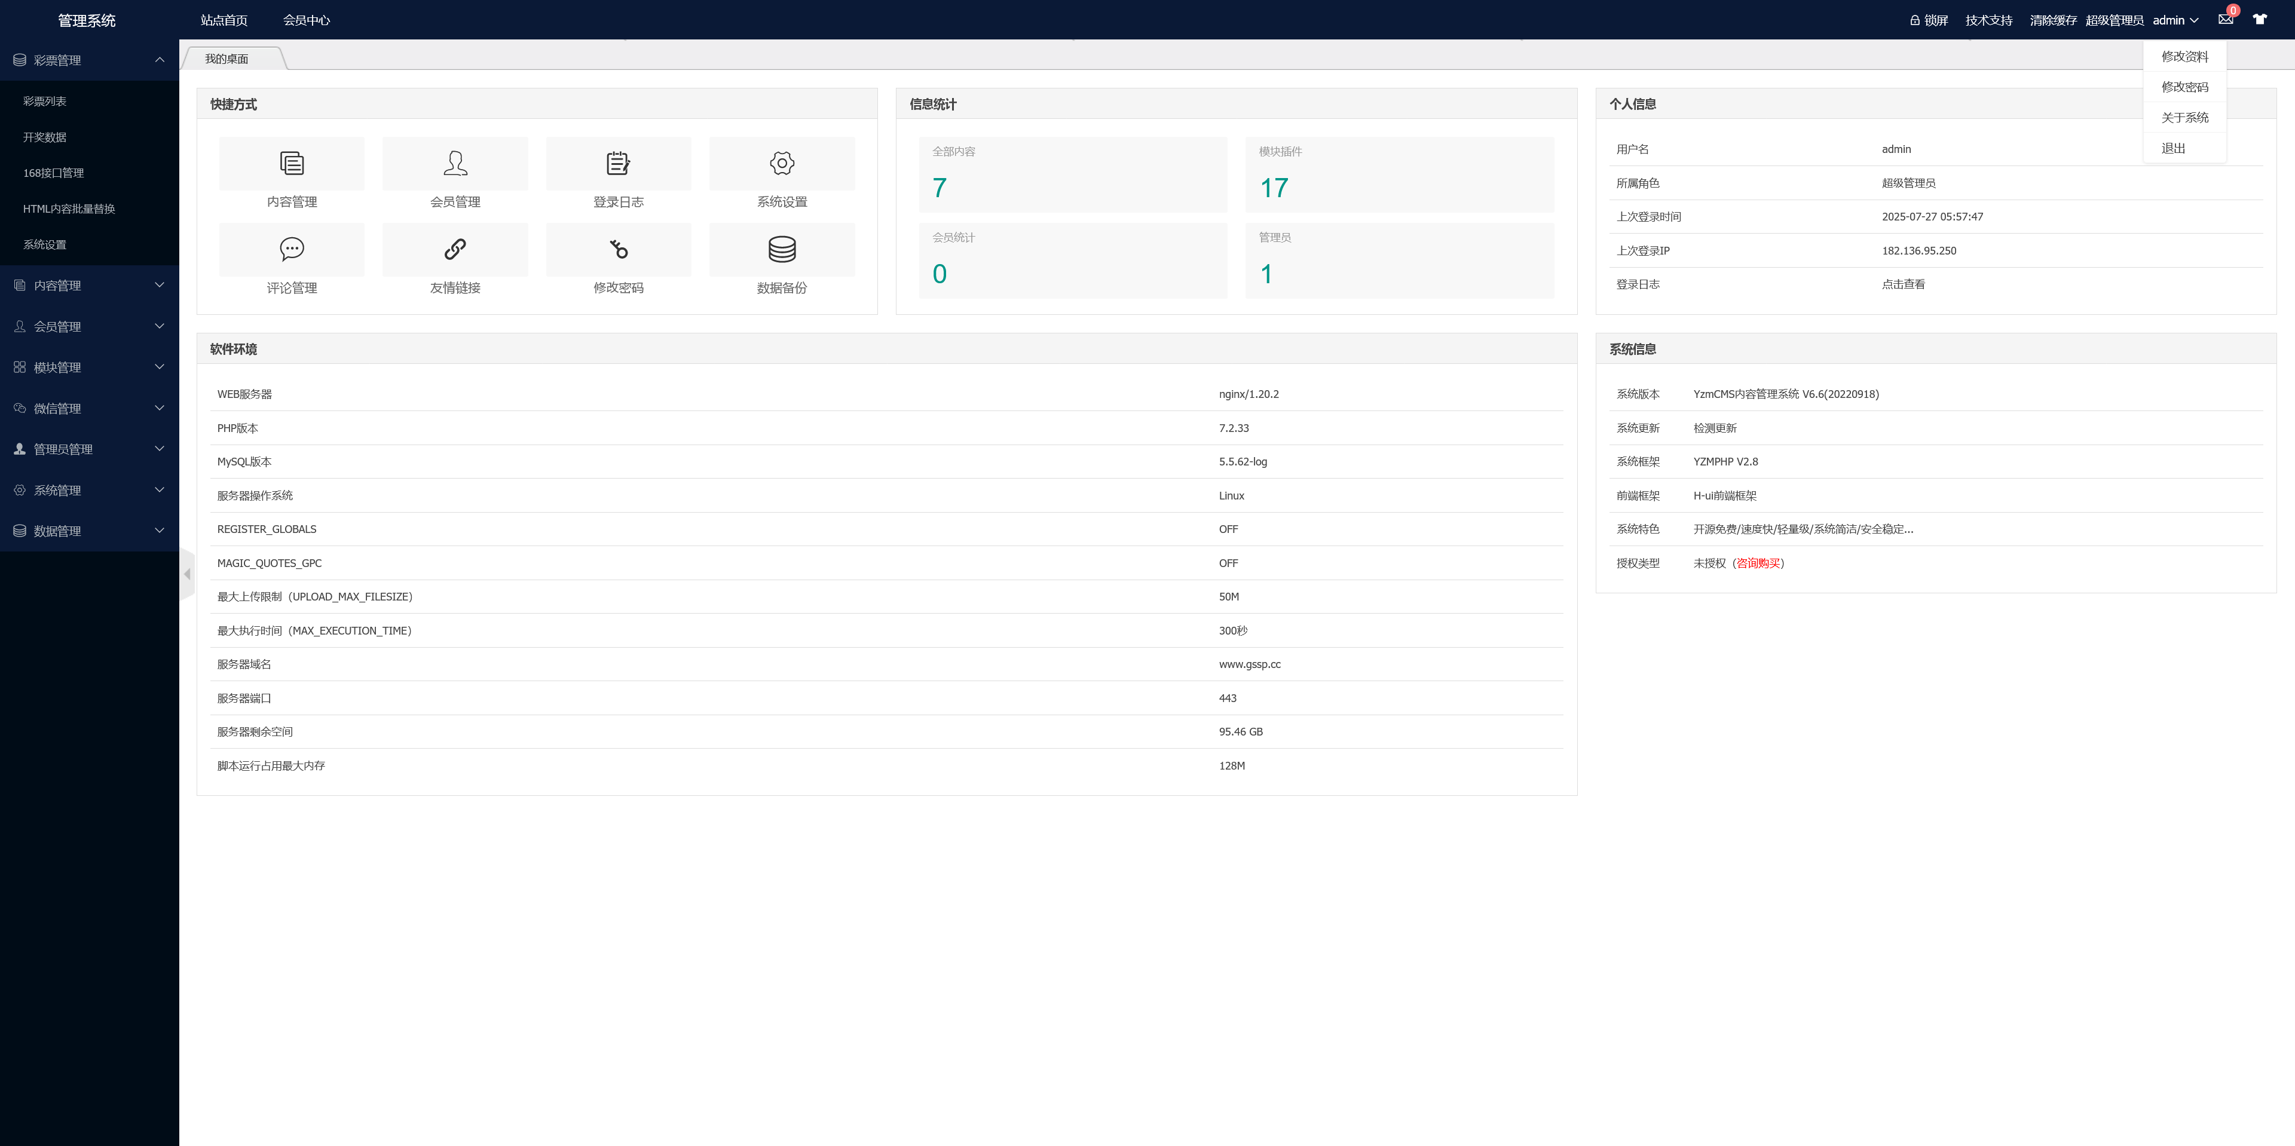Open the 内容管理 shortcut icon
This screenshot has width=2295, height=1146.
[291, 164]
